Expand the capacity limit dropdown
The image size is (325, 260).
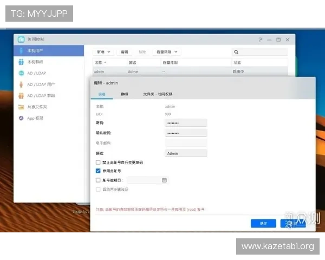167,52
